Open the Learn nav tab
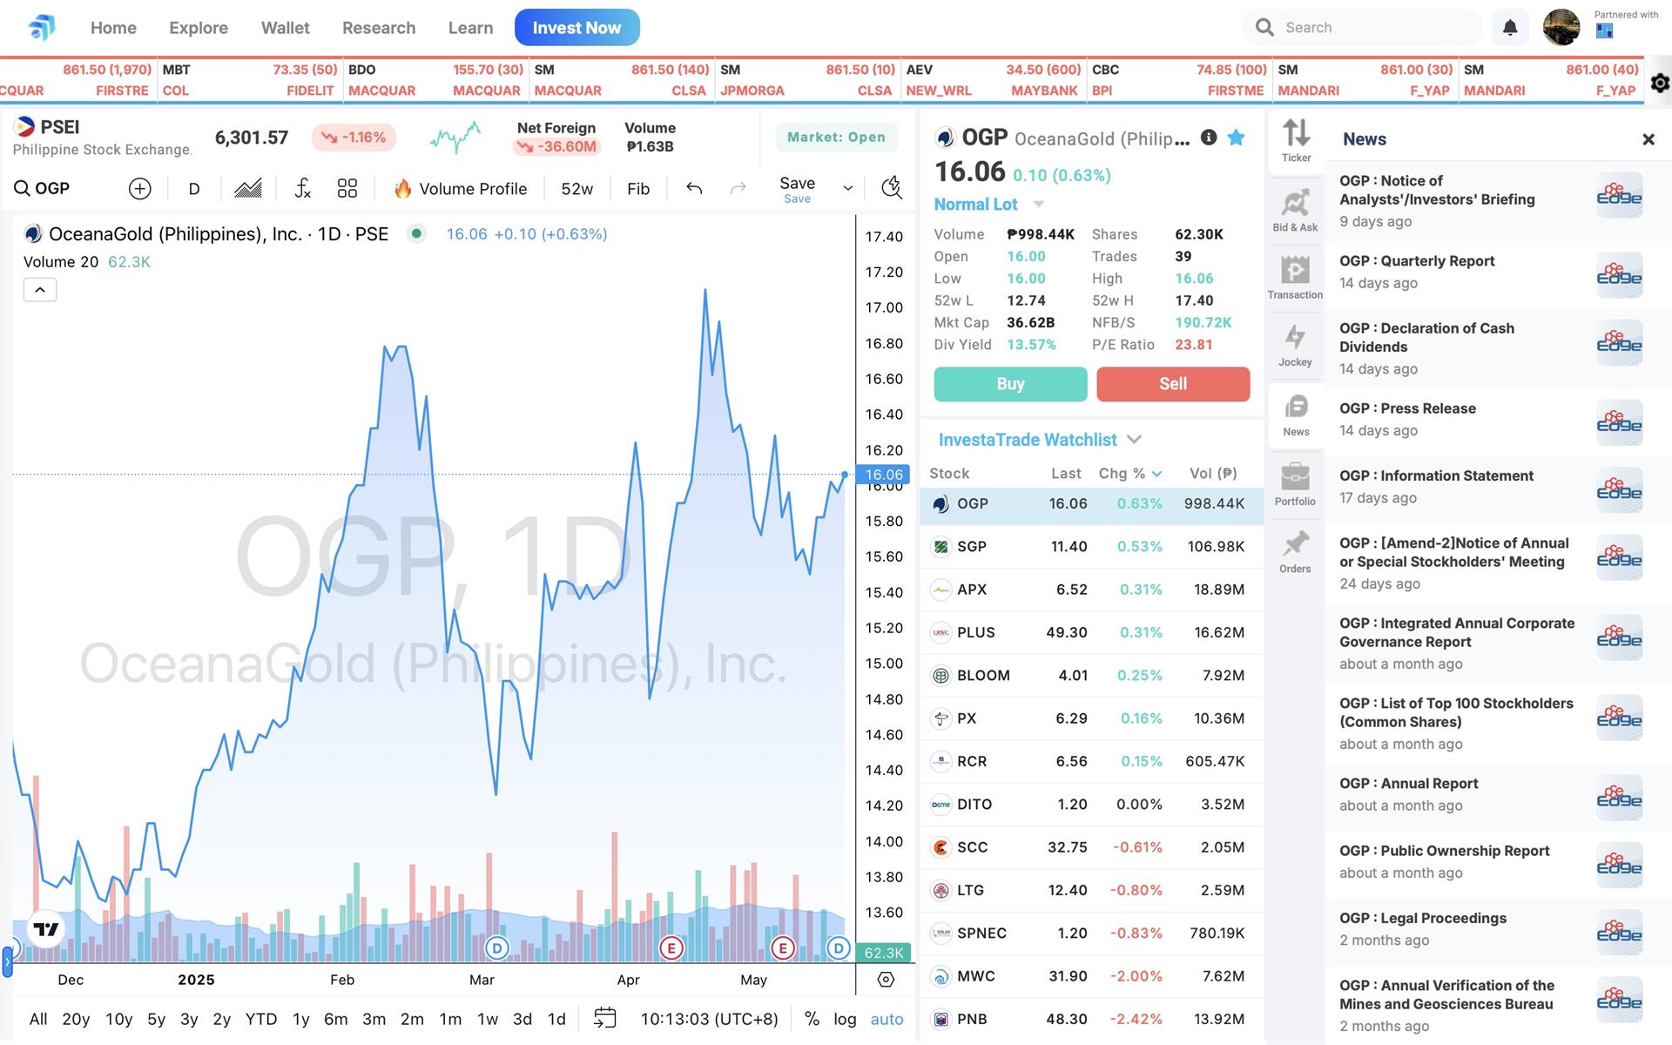This screenshot has width=1672, height=1045. (470, 28)
